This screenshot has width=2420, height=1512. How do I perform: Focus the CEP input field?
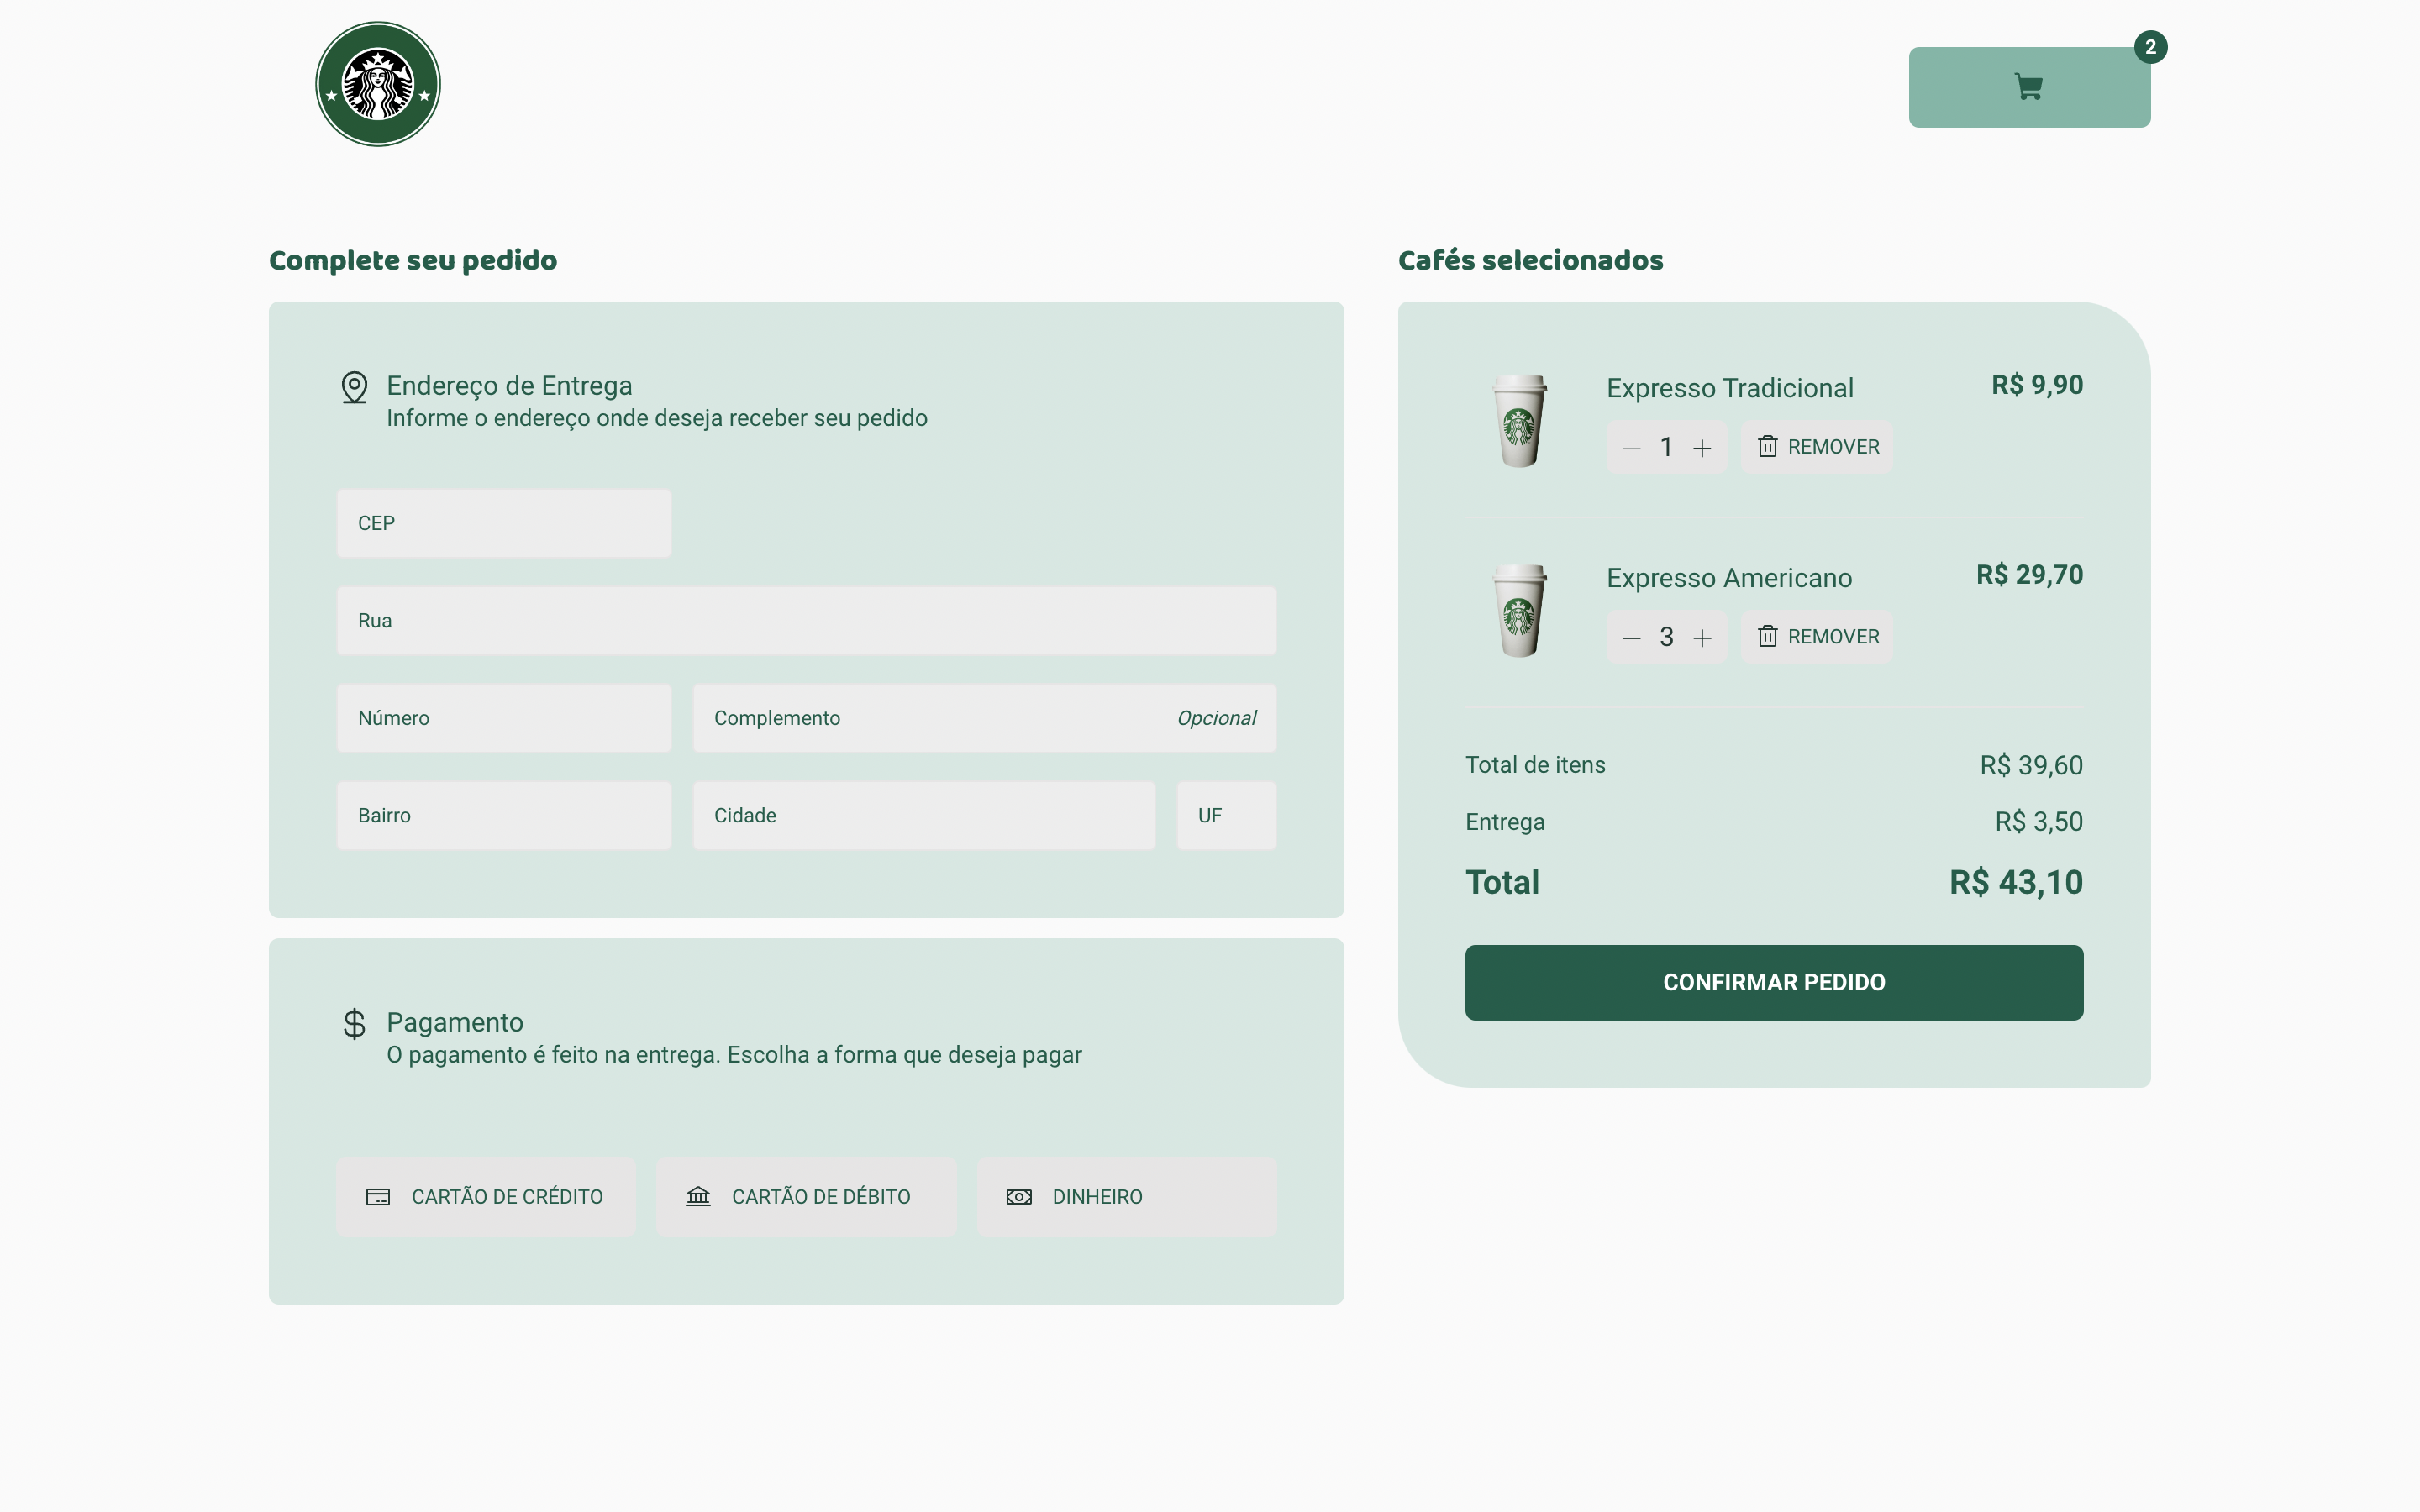coord(504,523)
